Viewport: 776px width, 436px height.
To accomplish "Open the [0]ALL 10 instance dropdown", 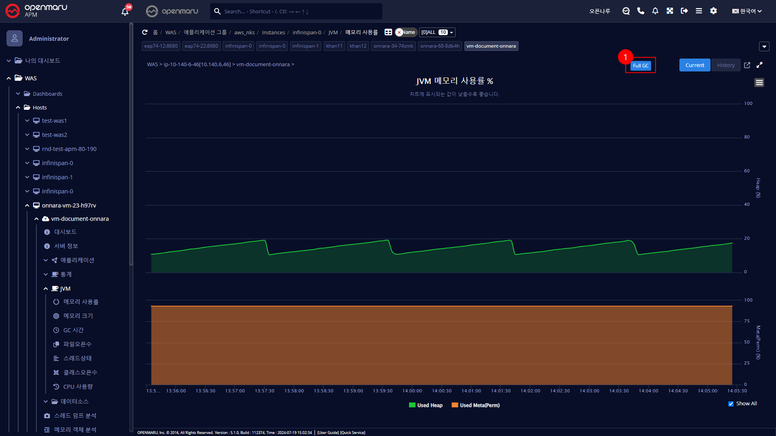I will coord(437,32).
